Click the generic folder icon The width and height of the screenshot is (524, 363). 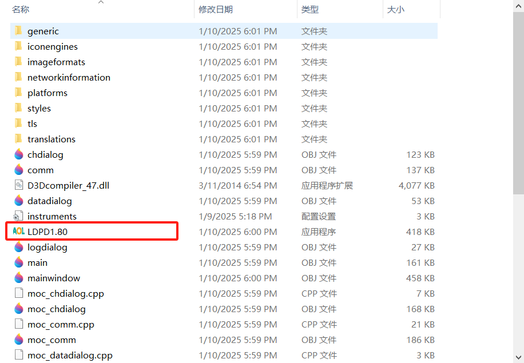point(18,31)
